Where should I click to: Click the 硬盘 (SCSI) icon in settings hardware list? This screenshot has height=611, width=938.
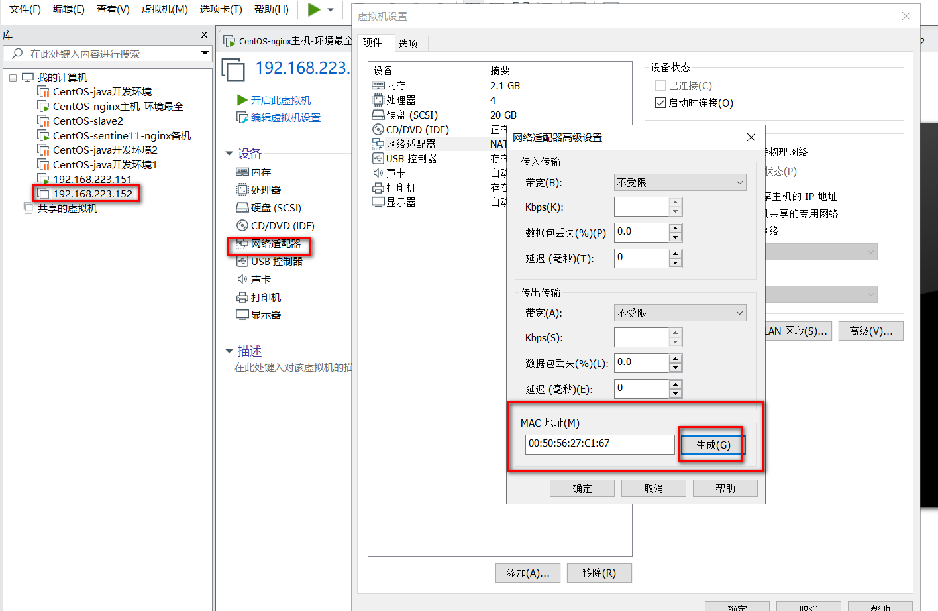[x=378, y=115]
